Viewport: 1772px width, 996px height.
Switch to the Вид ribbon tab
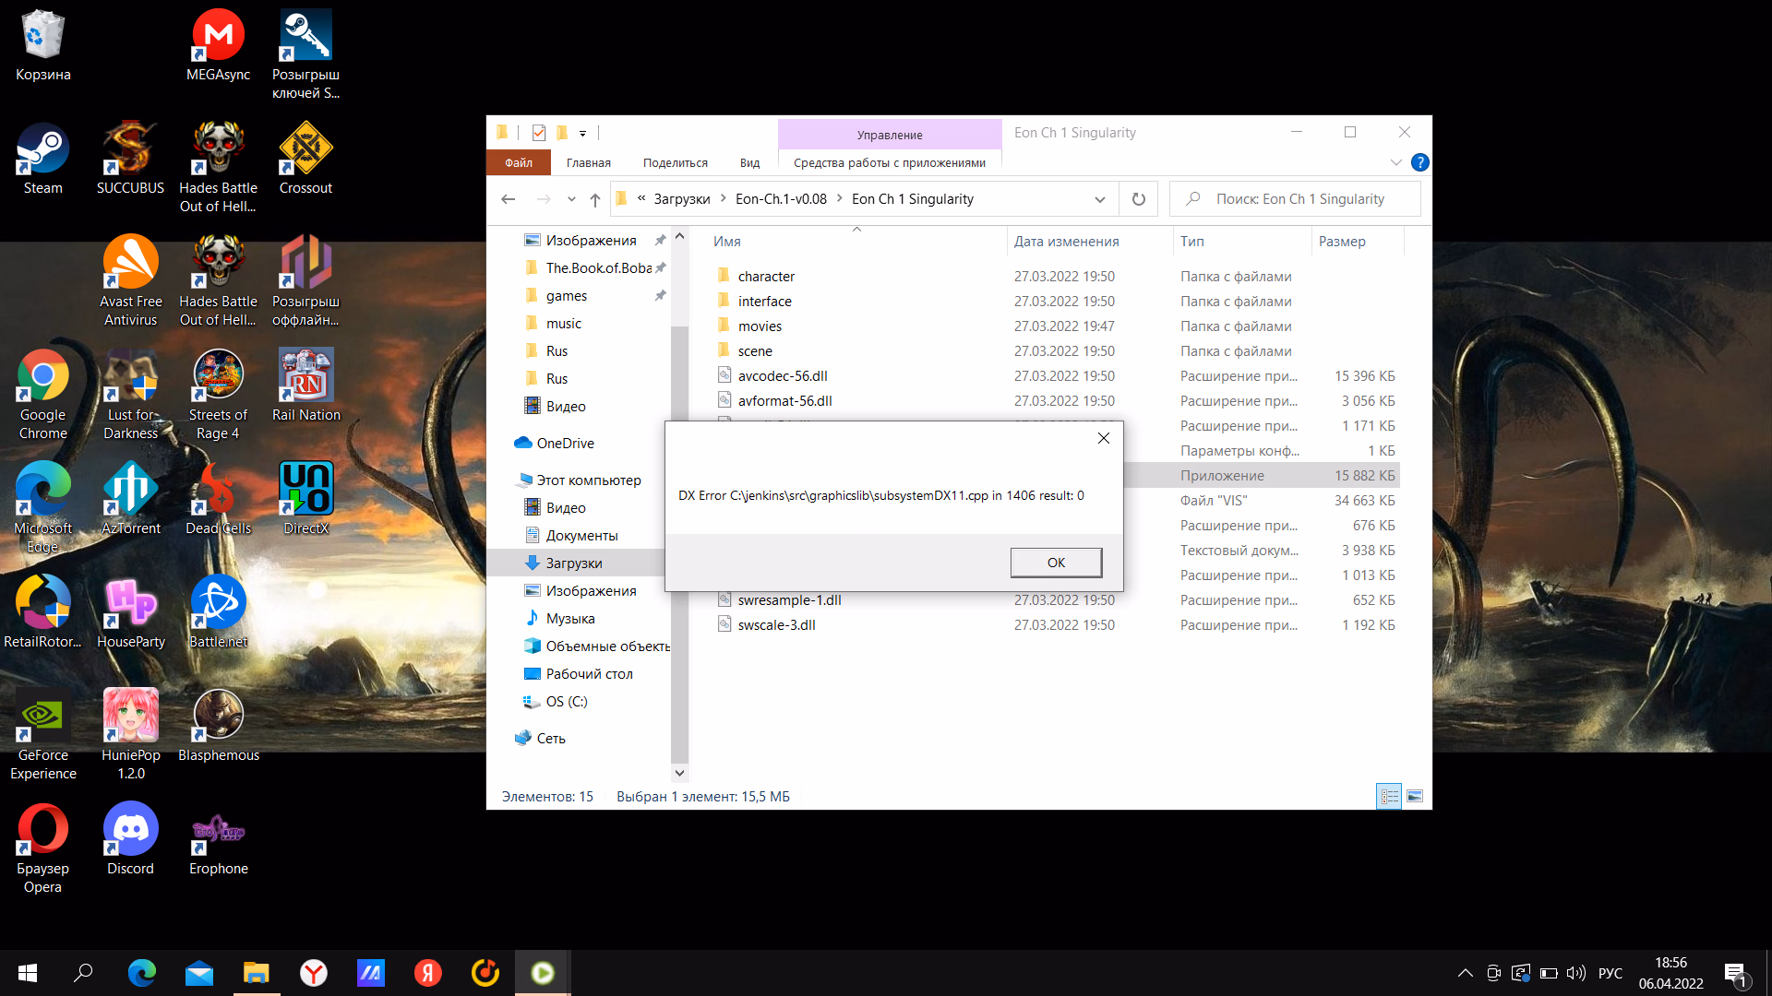click(749, 163)
